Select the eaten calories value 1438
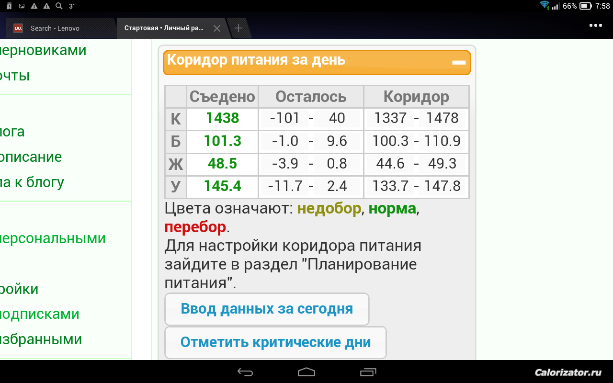Screen dimensions: 613x383 (x=222, y=118)
